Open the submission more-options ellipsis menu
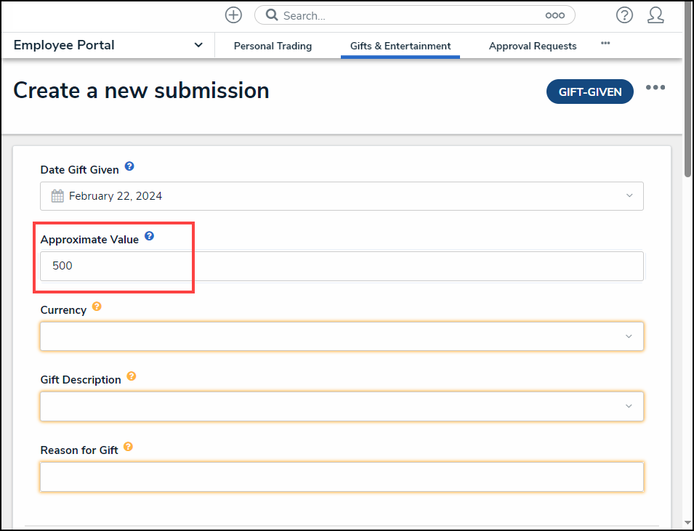Image resolution: width=694 pixels, height=531 pixels. click(655, 88)
